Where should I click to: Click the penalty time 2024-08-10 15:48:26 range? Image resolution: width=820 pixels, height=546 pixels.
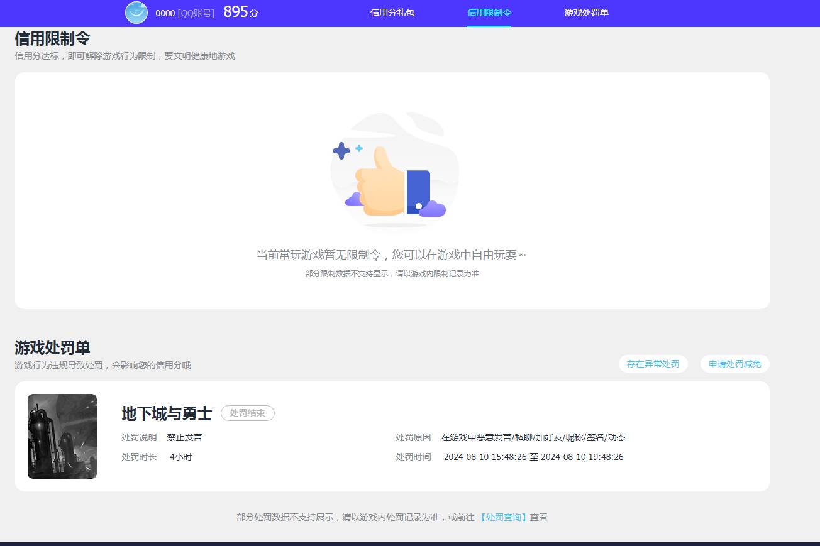pyautogui.click(x=534, y=457)
